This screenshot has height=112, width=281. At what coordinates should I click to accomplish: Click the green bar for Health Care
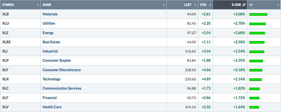[x=254, y=107]
